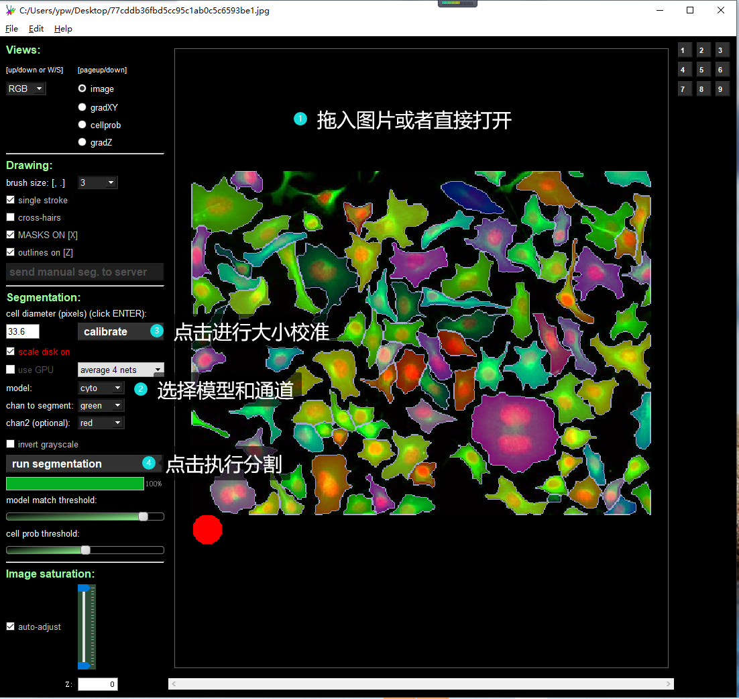This screenshot has width=739, height=699.
Task: Enable the "cross-hairs" checkbox
Action: (x=9, y=217)
